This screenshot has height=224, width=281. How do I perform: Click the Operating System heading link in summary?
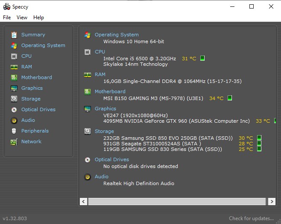click(117, 35)
